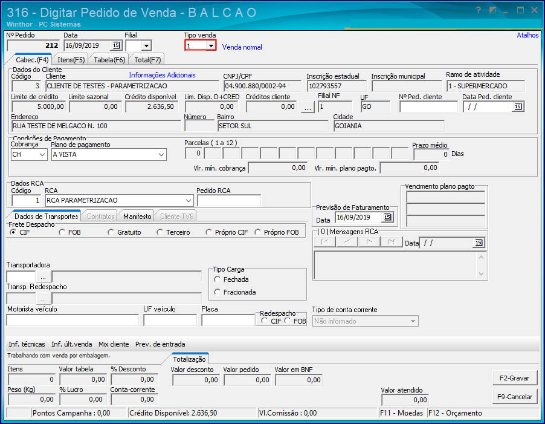Go to last RCA message
This screenshot has height=424, width=545.
pos(392,242)
